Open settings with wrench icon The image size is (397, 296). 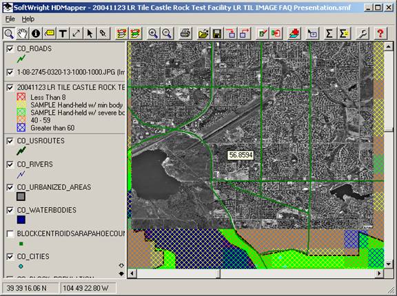click(x=363, y=33)
